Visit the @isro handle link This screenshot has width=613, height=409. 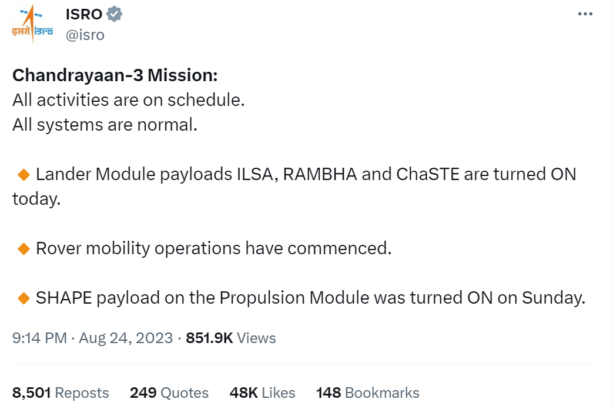[85, 35]
